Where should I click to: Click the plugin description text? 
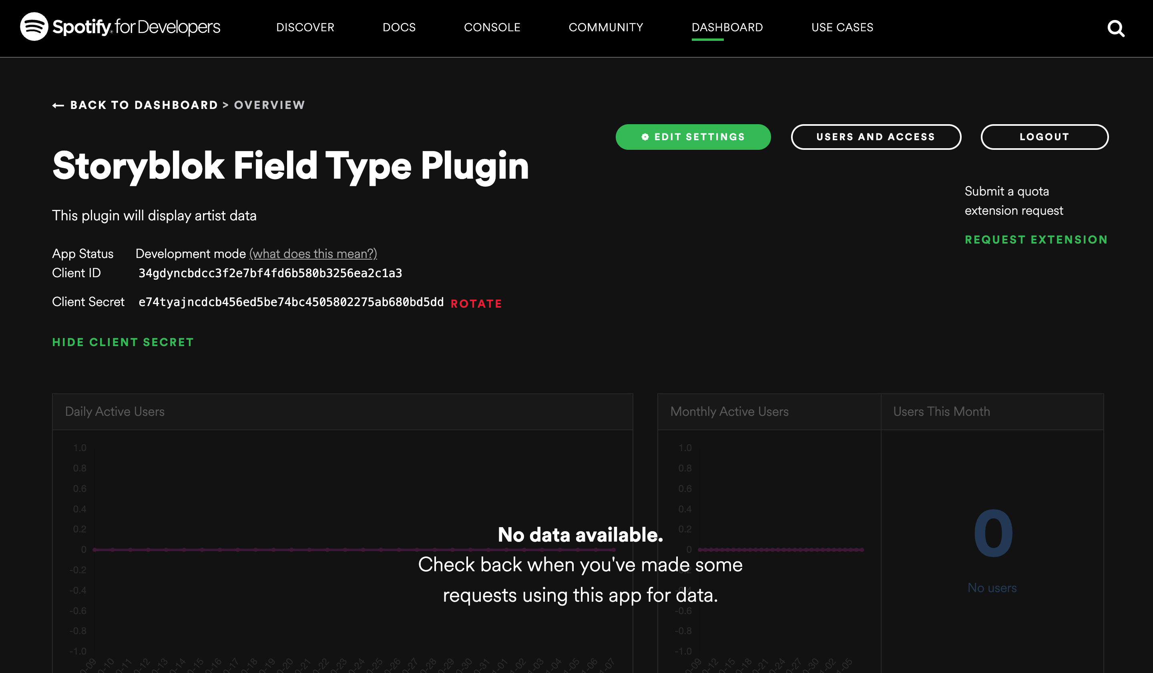tap(154, 216)
